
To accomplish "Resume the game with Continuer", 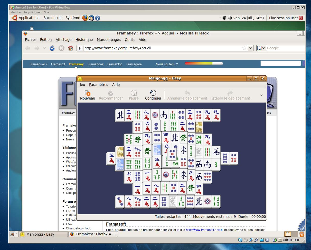I will pos(153,95).
